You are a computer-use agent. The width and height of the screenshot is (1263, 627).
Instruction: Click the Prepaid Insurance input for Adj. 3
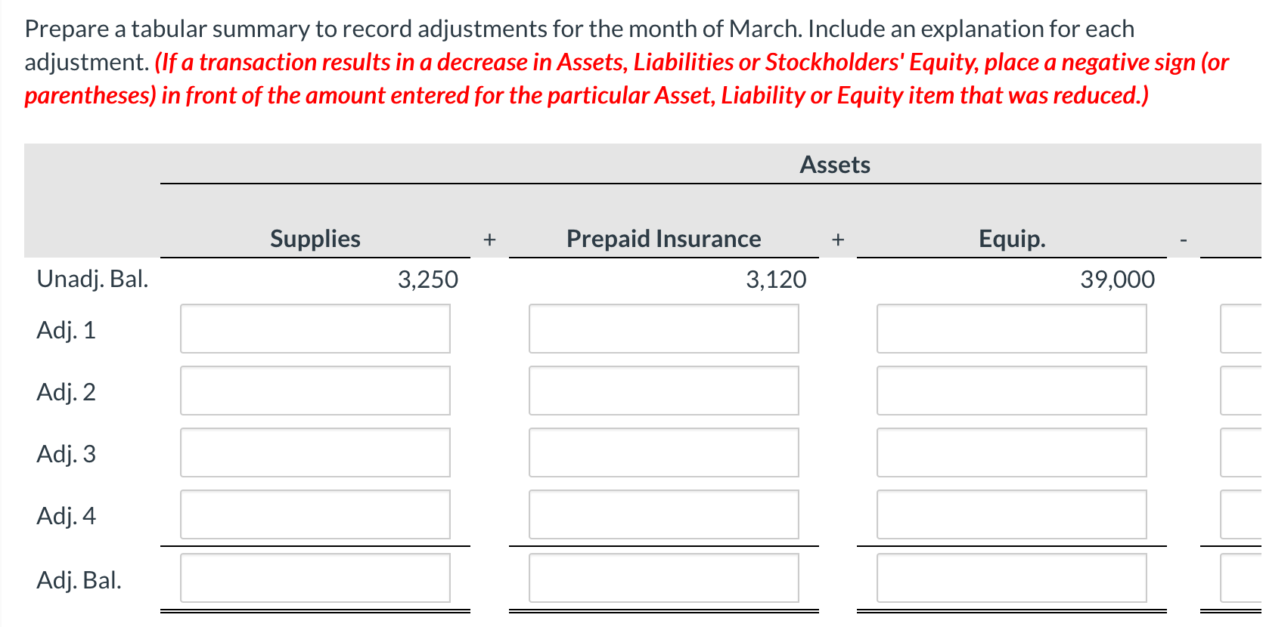pos(664,452)
